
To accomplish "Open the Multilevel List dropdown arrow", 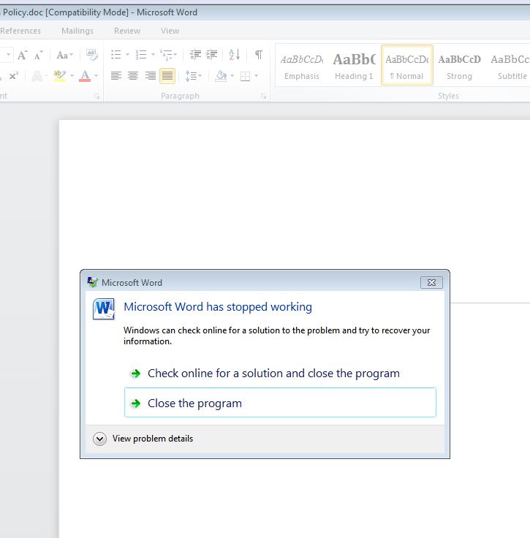I will coord(175,55).
